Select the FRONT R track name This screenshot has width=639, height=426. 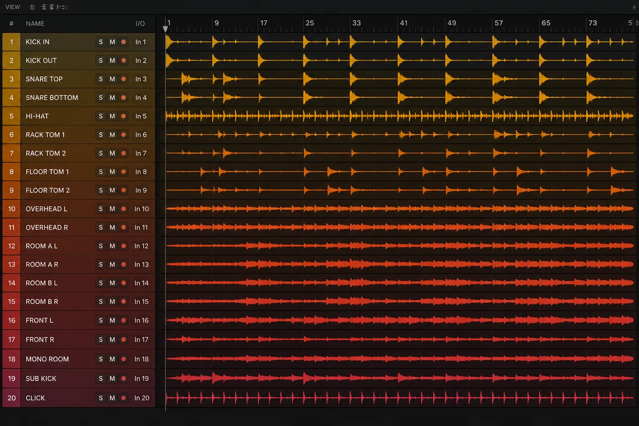(40, 340)
